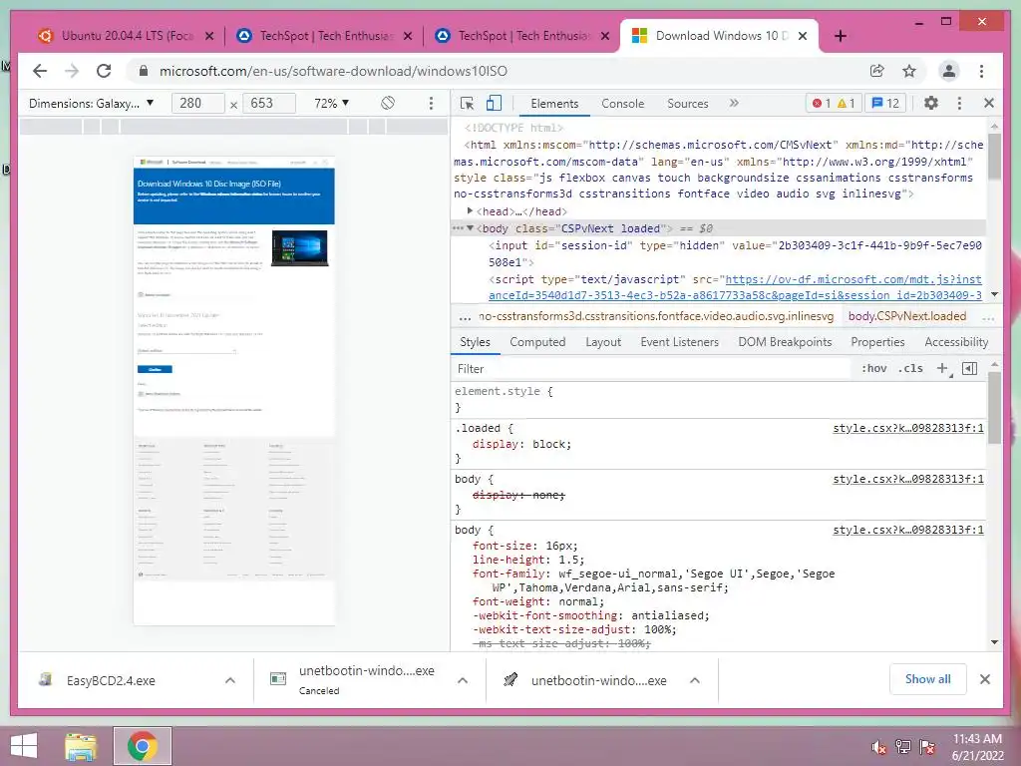The height and width of the screenshot is (766, 1021).
Task: Open the Dimensions device dropdown
Action: pos(91,103)
